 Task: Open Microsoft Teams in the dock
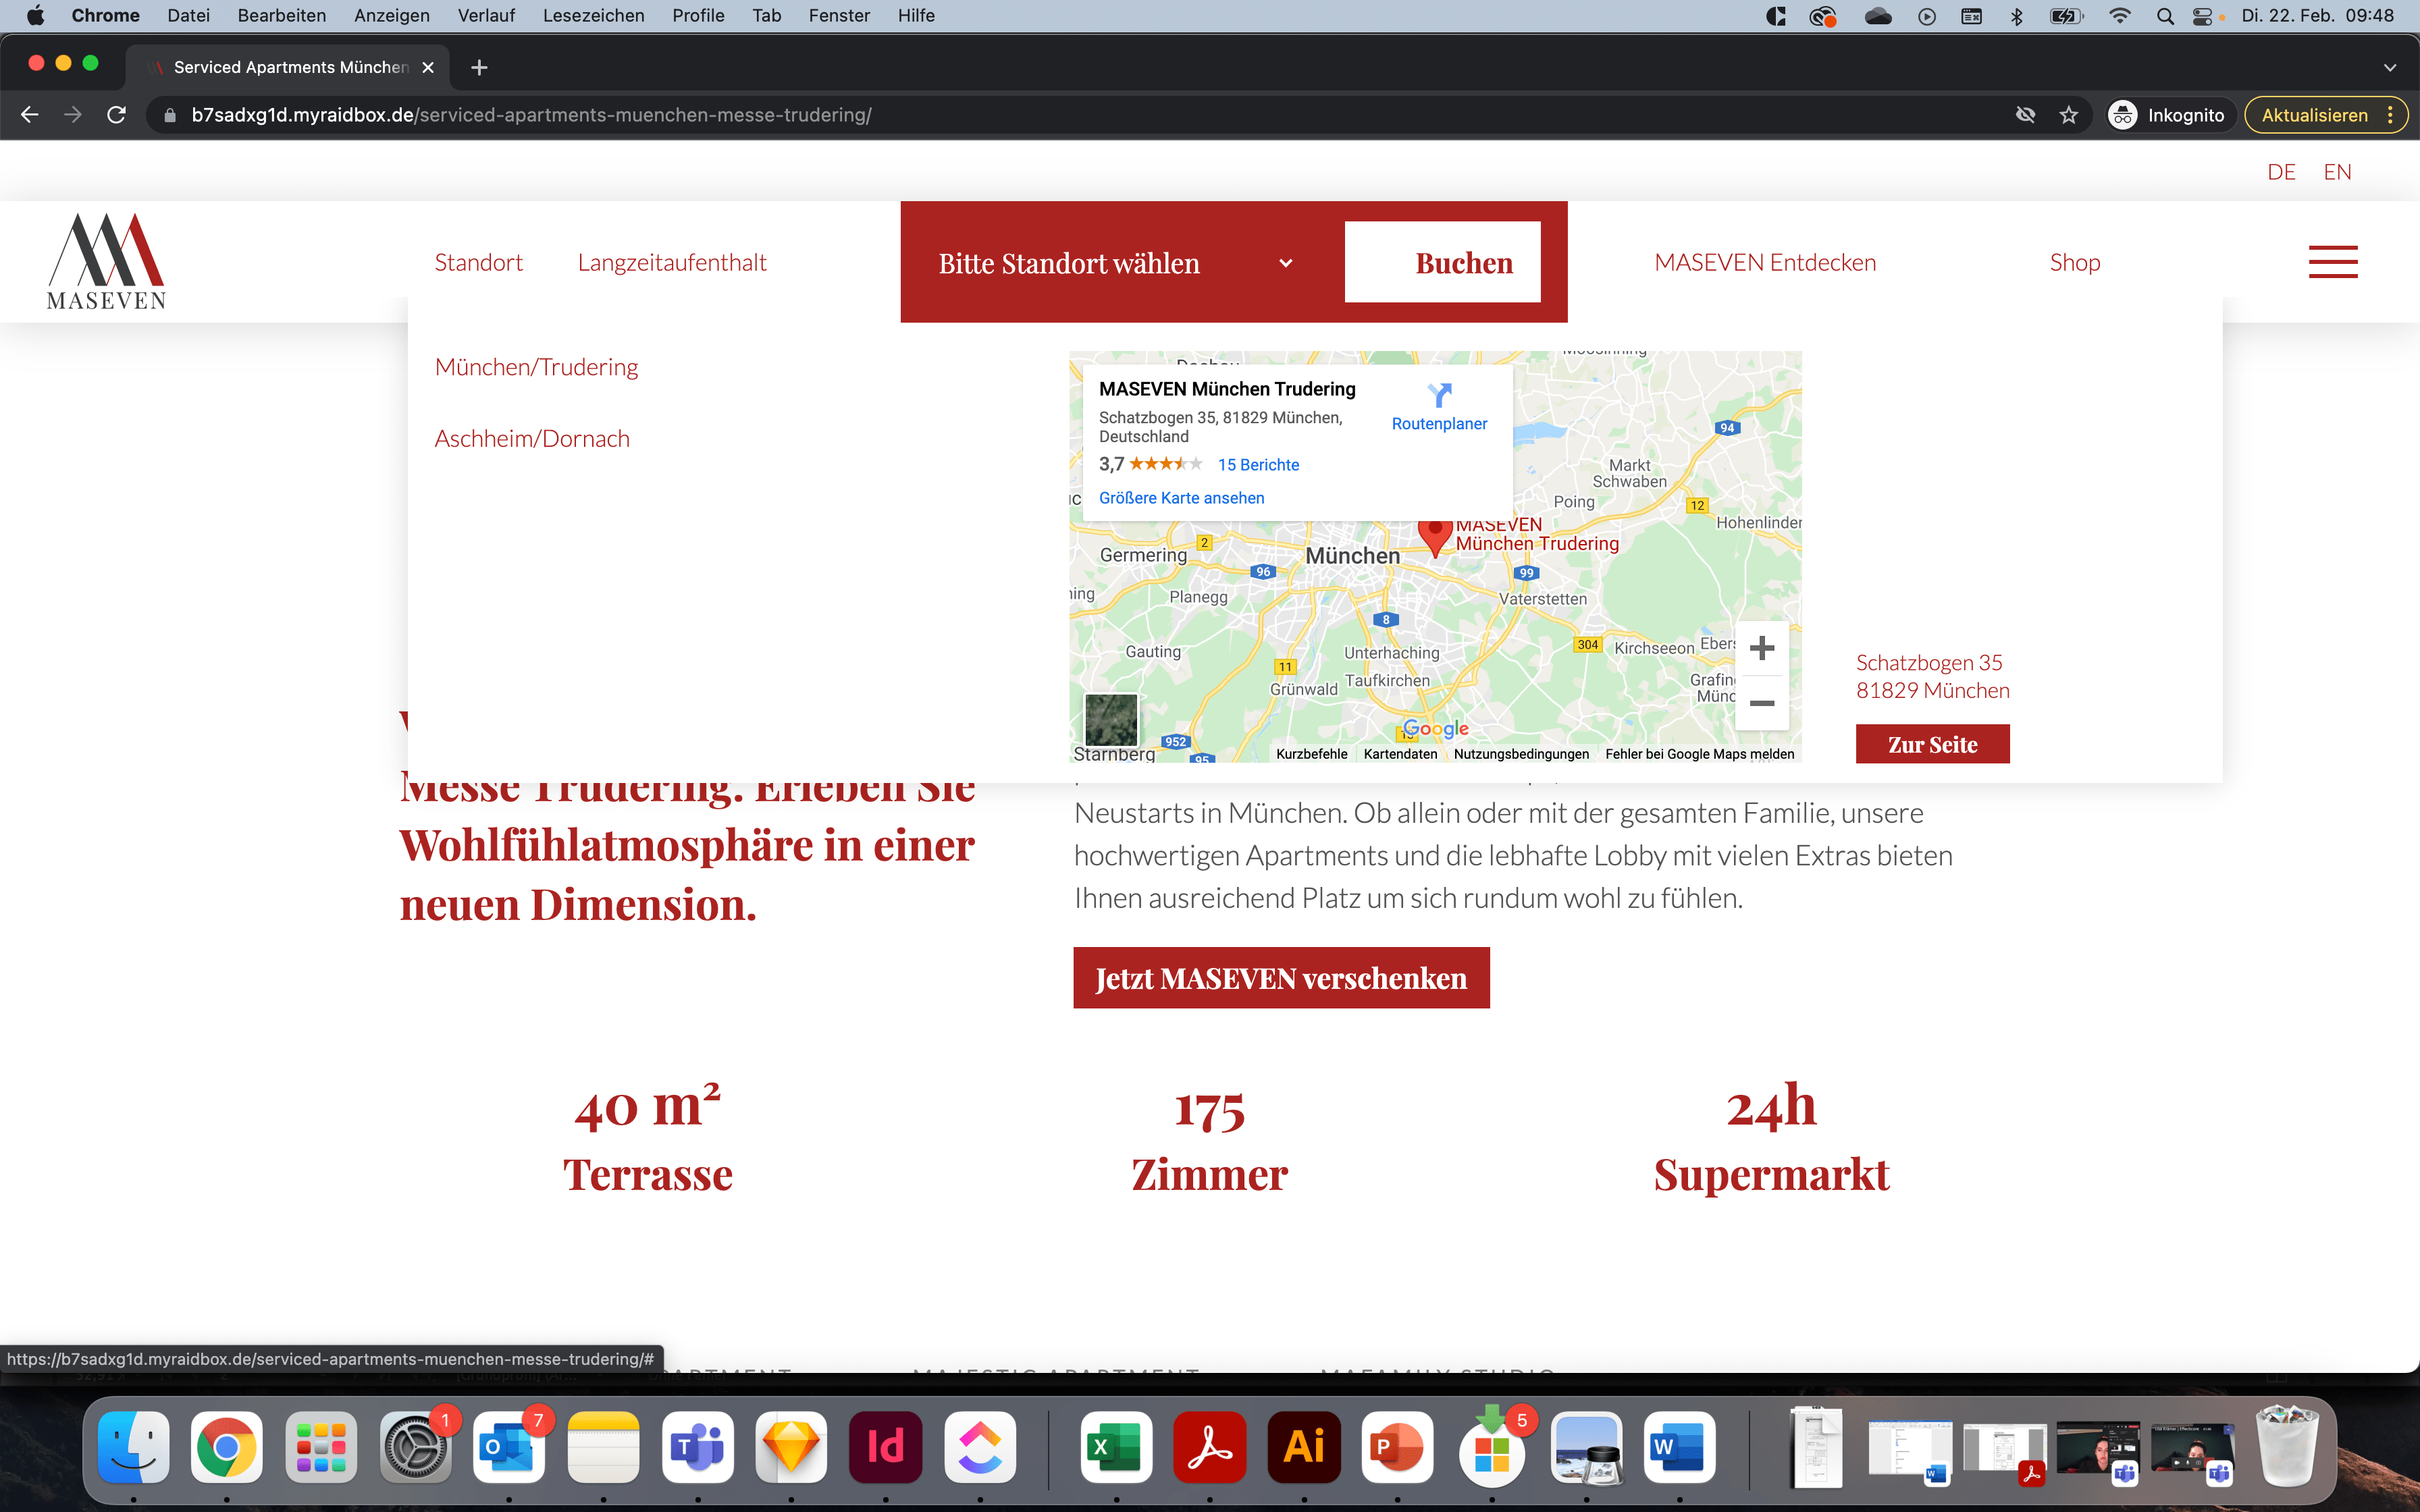(697, 1446)
